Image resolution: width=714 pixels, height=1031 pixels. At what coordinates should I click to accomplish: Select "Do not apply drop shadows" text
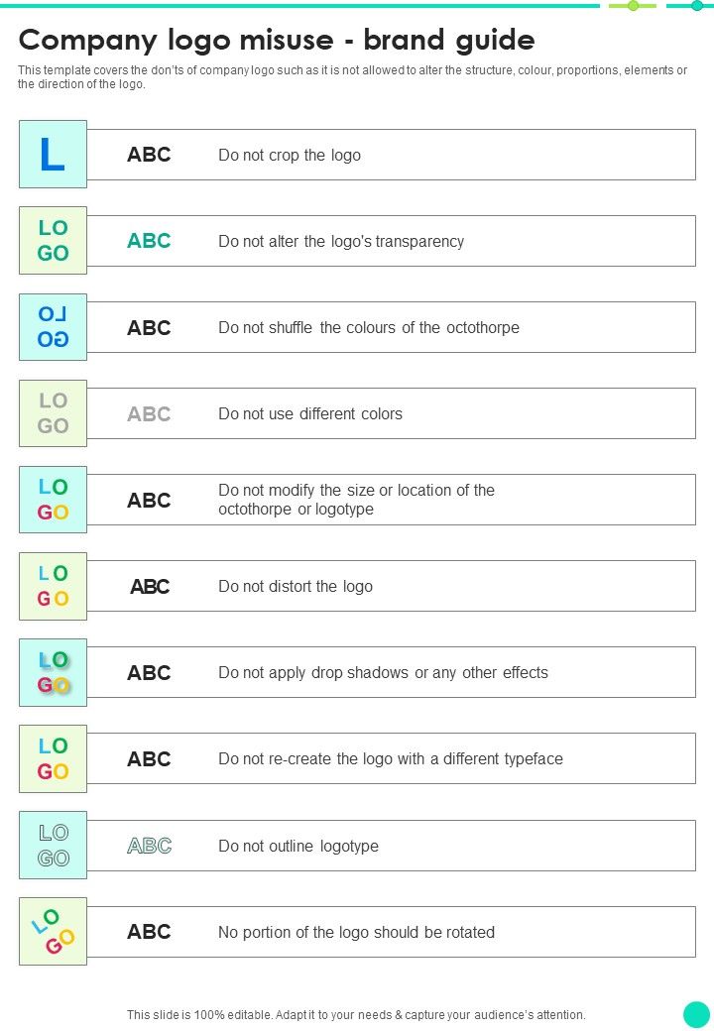coord(383,673)
